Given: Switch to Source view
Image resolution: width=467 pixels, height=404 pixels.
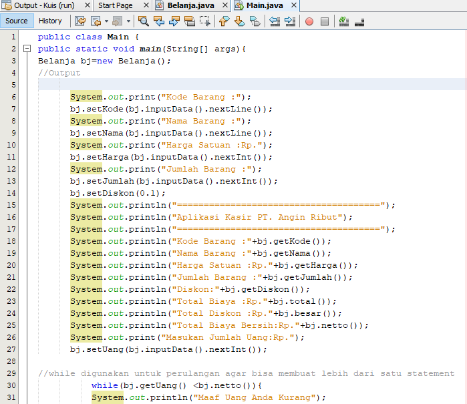Looking at the screenshot, I should pos(17,21).
